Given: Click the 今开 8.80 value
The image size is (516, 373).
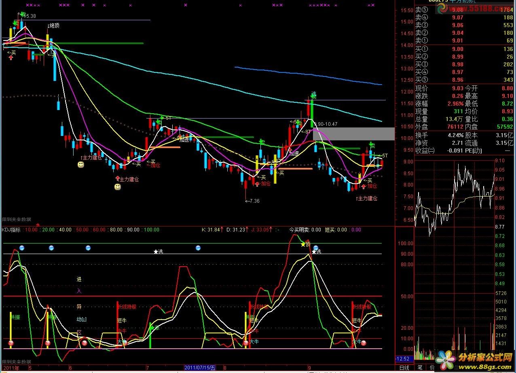Looking at the screenshot, I should tap(507, 88).
